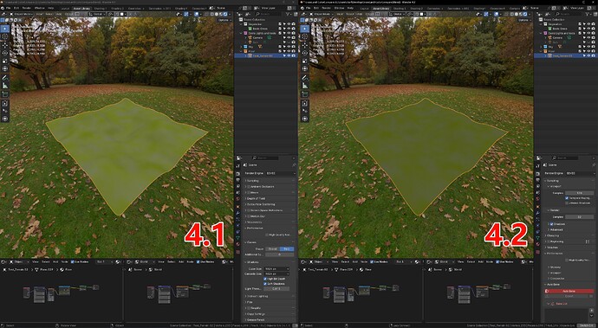
Task: Select the Annotate tool in 4.1 window
Action: pos(5,78)
